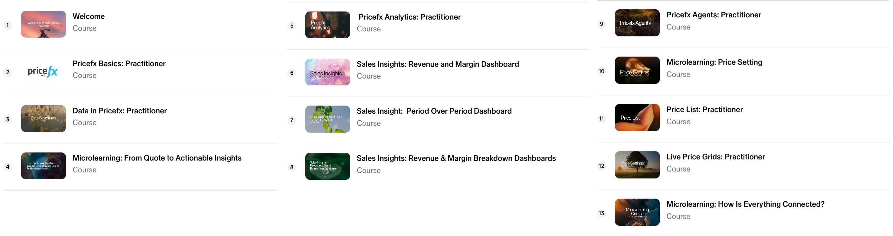Open Live Price Grids: Practitioner
893x236 pixels.
point(715,157)
